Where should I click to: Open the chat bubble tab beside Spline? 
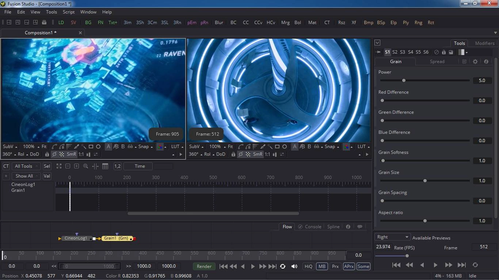click(360, 227)
